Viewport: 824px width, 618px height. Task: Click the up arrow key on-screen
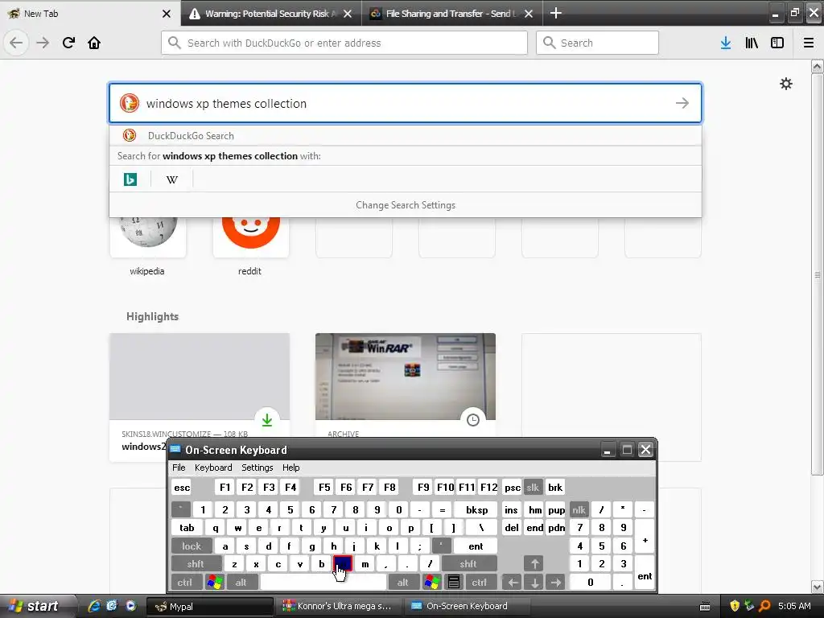(x=534, y=564)
